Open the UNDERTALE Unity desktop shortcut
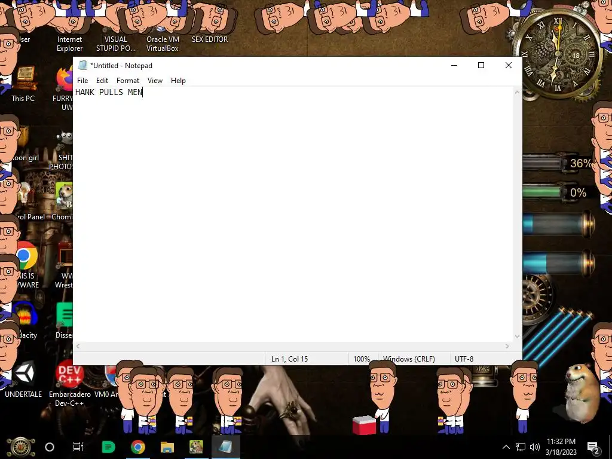Viewport: 612px width, 459px height. pyautogui.click(x=23, y=380)
